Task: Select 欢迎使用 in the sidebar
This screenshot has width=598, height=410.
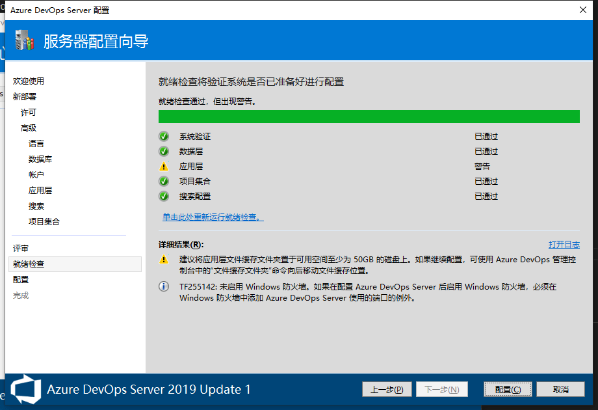Action: coord(29,81)
